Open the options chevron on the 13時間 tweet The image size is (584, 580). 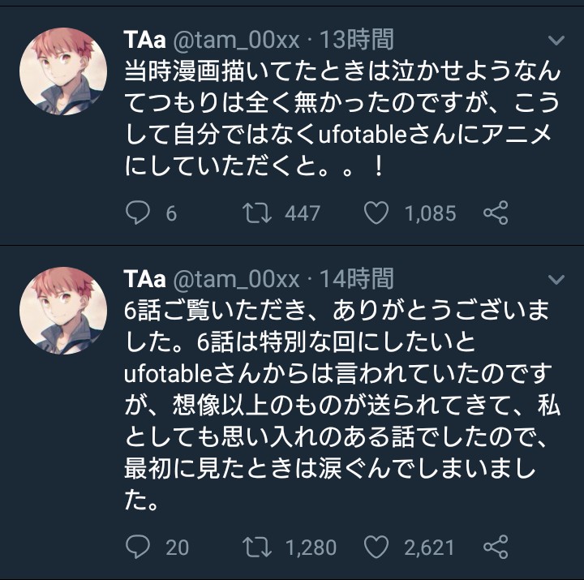coord(556,41)
